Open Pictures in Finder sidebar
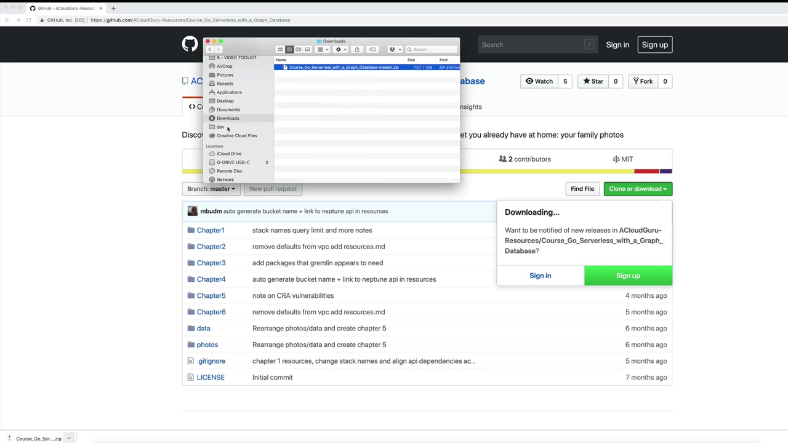 pos(225,75)
